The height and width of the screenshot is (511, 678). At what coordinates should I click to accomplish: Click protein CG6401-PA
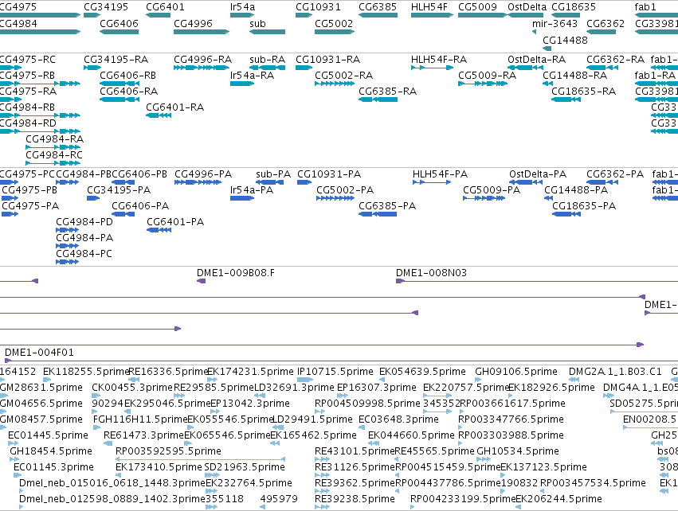point(175,222)
